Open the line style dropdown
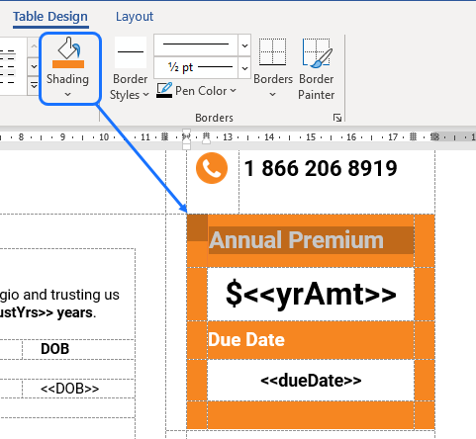This screenshot has width=476, height=439. tap(244, 45)
